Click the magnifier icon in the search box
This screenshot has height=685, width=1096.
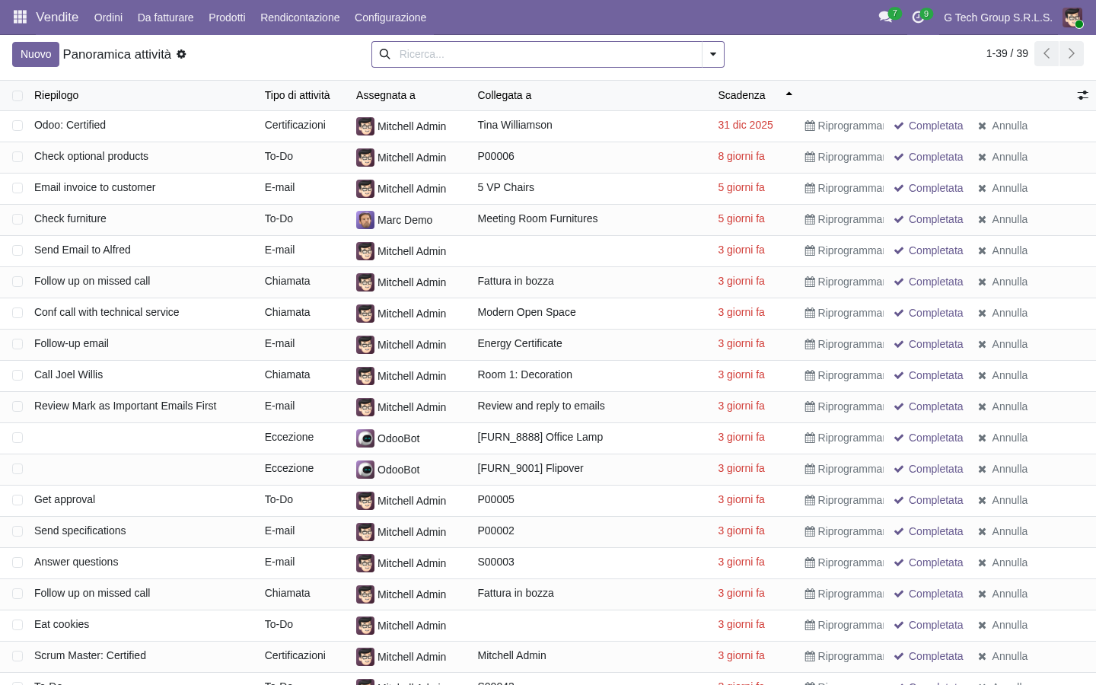click(385, 54)
